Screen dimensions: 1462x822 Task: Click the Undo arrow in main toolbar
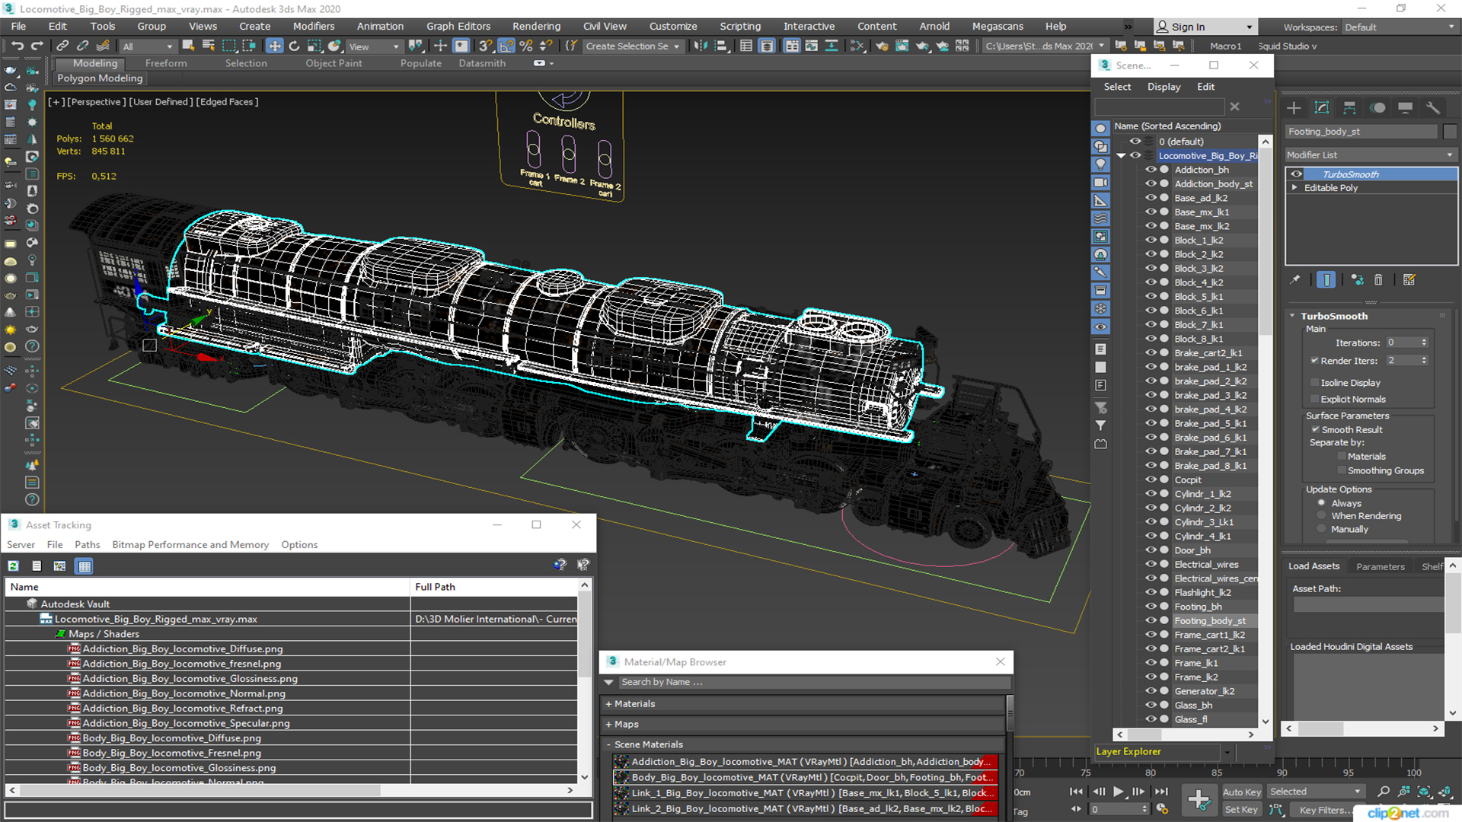[17, 46]
